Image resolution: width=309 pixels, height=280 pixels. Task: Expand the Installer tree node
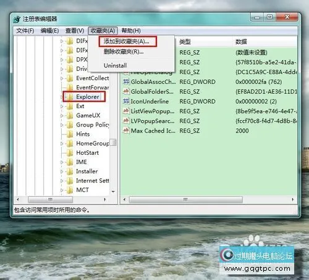(62, 171)
